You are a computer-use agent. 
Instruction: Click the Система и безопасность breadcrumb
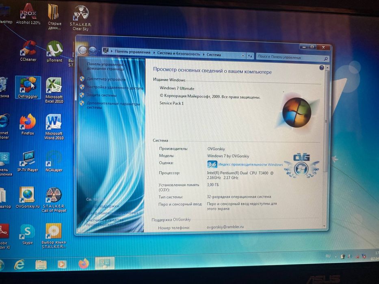[x=179, y=54]
